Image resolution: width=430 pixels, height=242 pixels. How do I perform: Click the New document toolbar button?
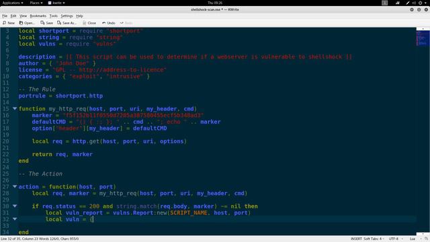[x=9, y=23]
